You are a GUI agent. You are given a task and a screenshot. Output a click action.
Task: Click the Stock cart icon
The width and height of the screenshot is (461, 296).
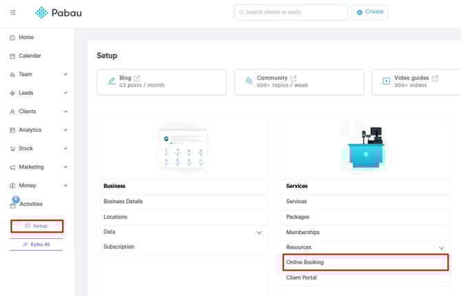pos(12,149)
